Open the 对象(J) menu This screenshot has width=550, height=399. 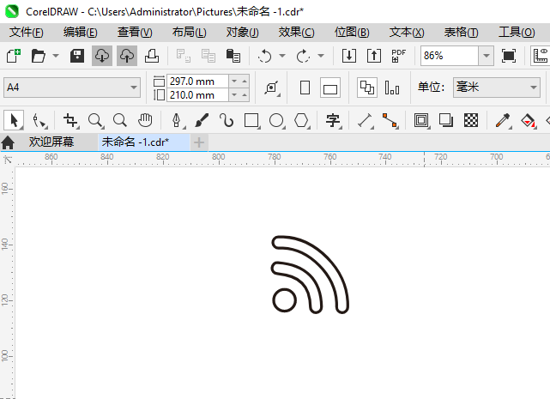pos(242,33)
